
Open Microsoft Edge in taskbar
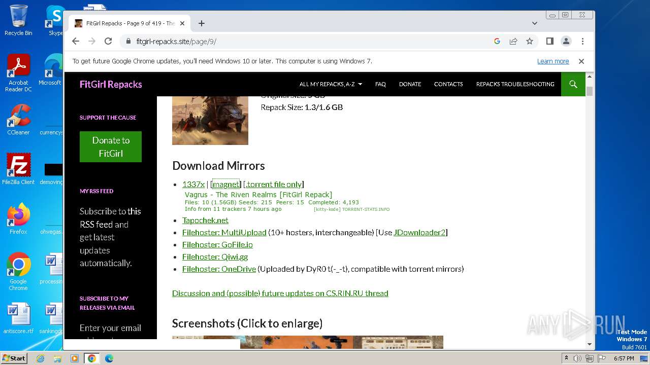pos(109,358)
